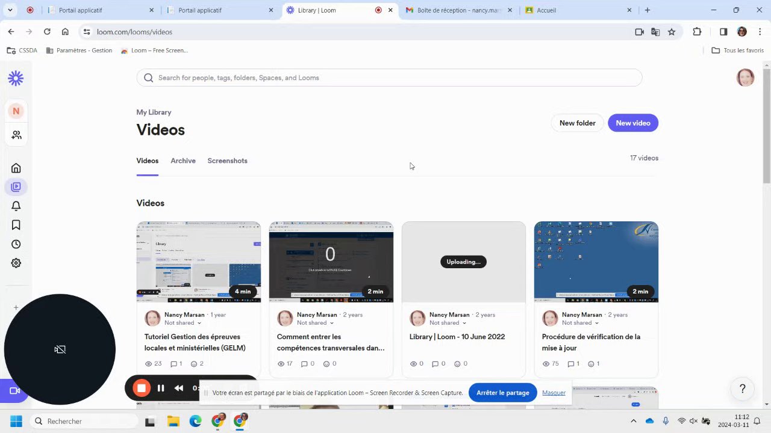Viewport: 771px width, 433px height.
Task: Switch to first Portail applicatif browser tab
Action: click(x=99, y=10)
